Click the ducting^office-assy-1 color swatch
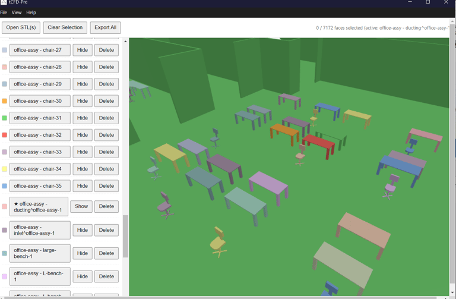 click(4, 206)
